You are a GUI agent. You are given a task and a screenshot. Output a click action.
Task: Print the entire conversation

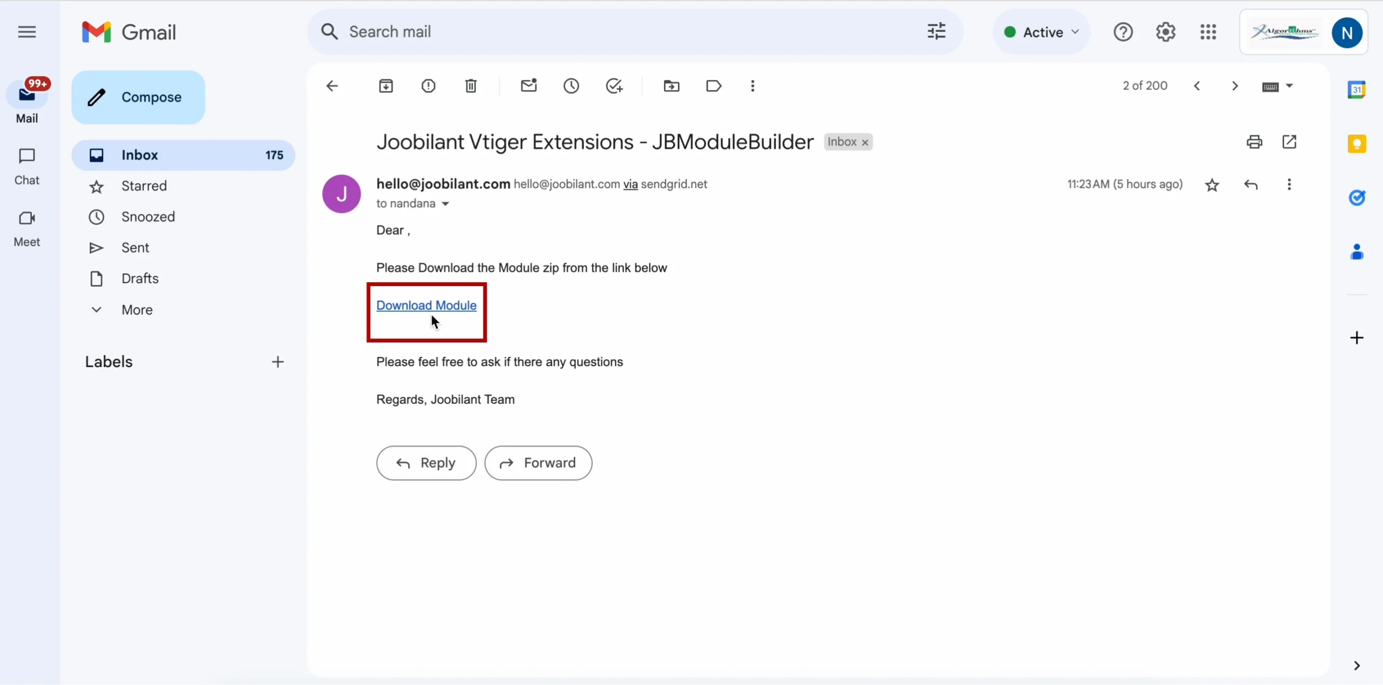click(x=1254, y=142)
